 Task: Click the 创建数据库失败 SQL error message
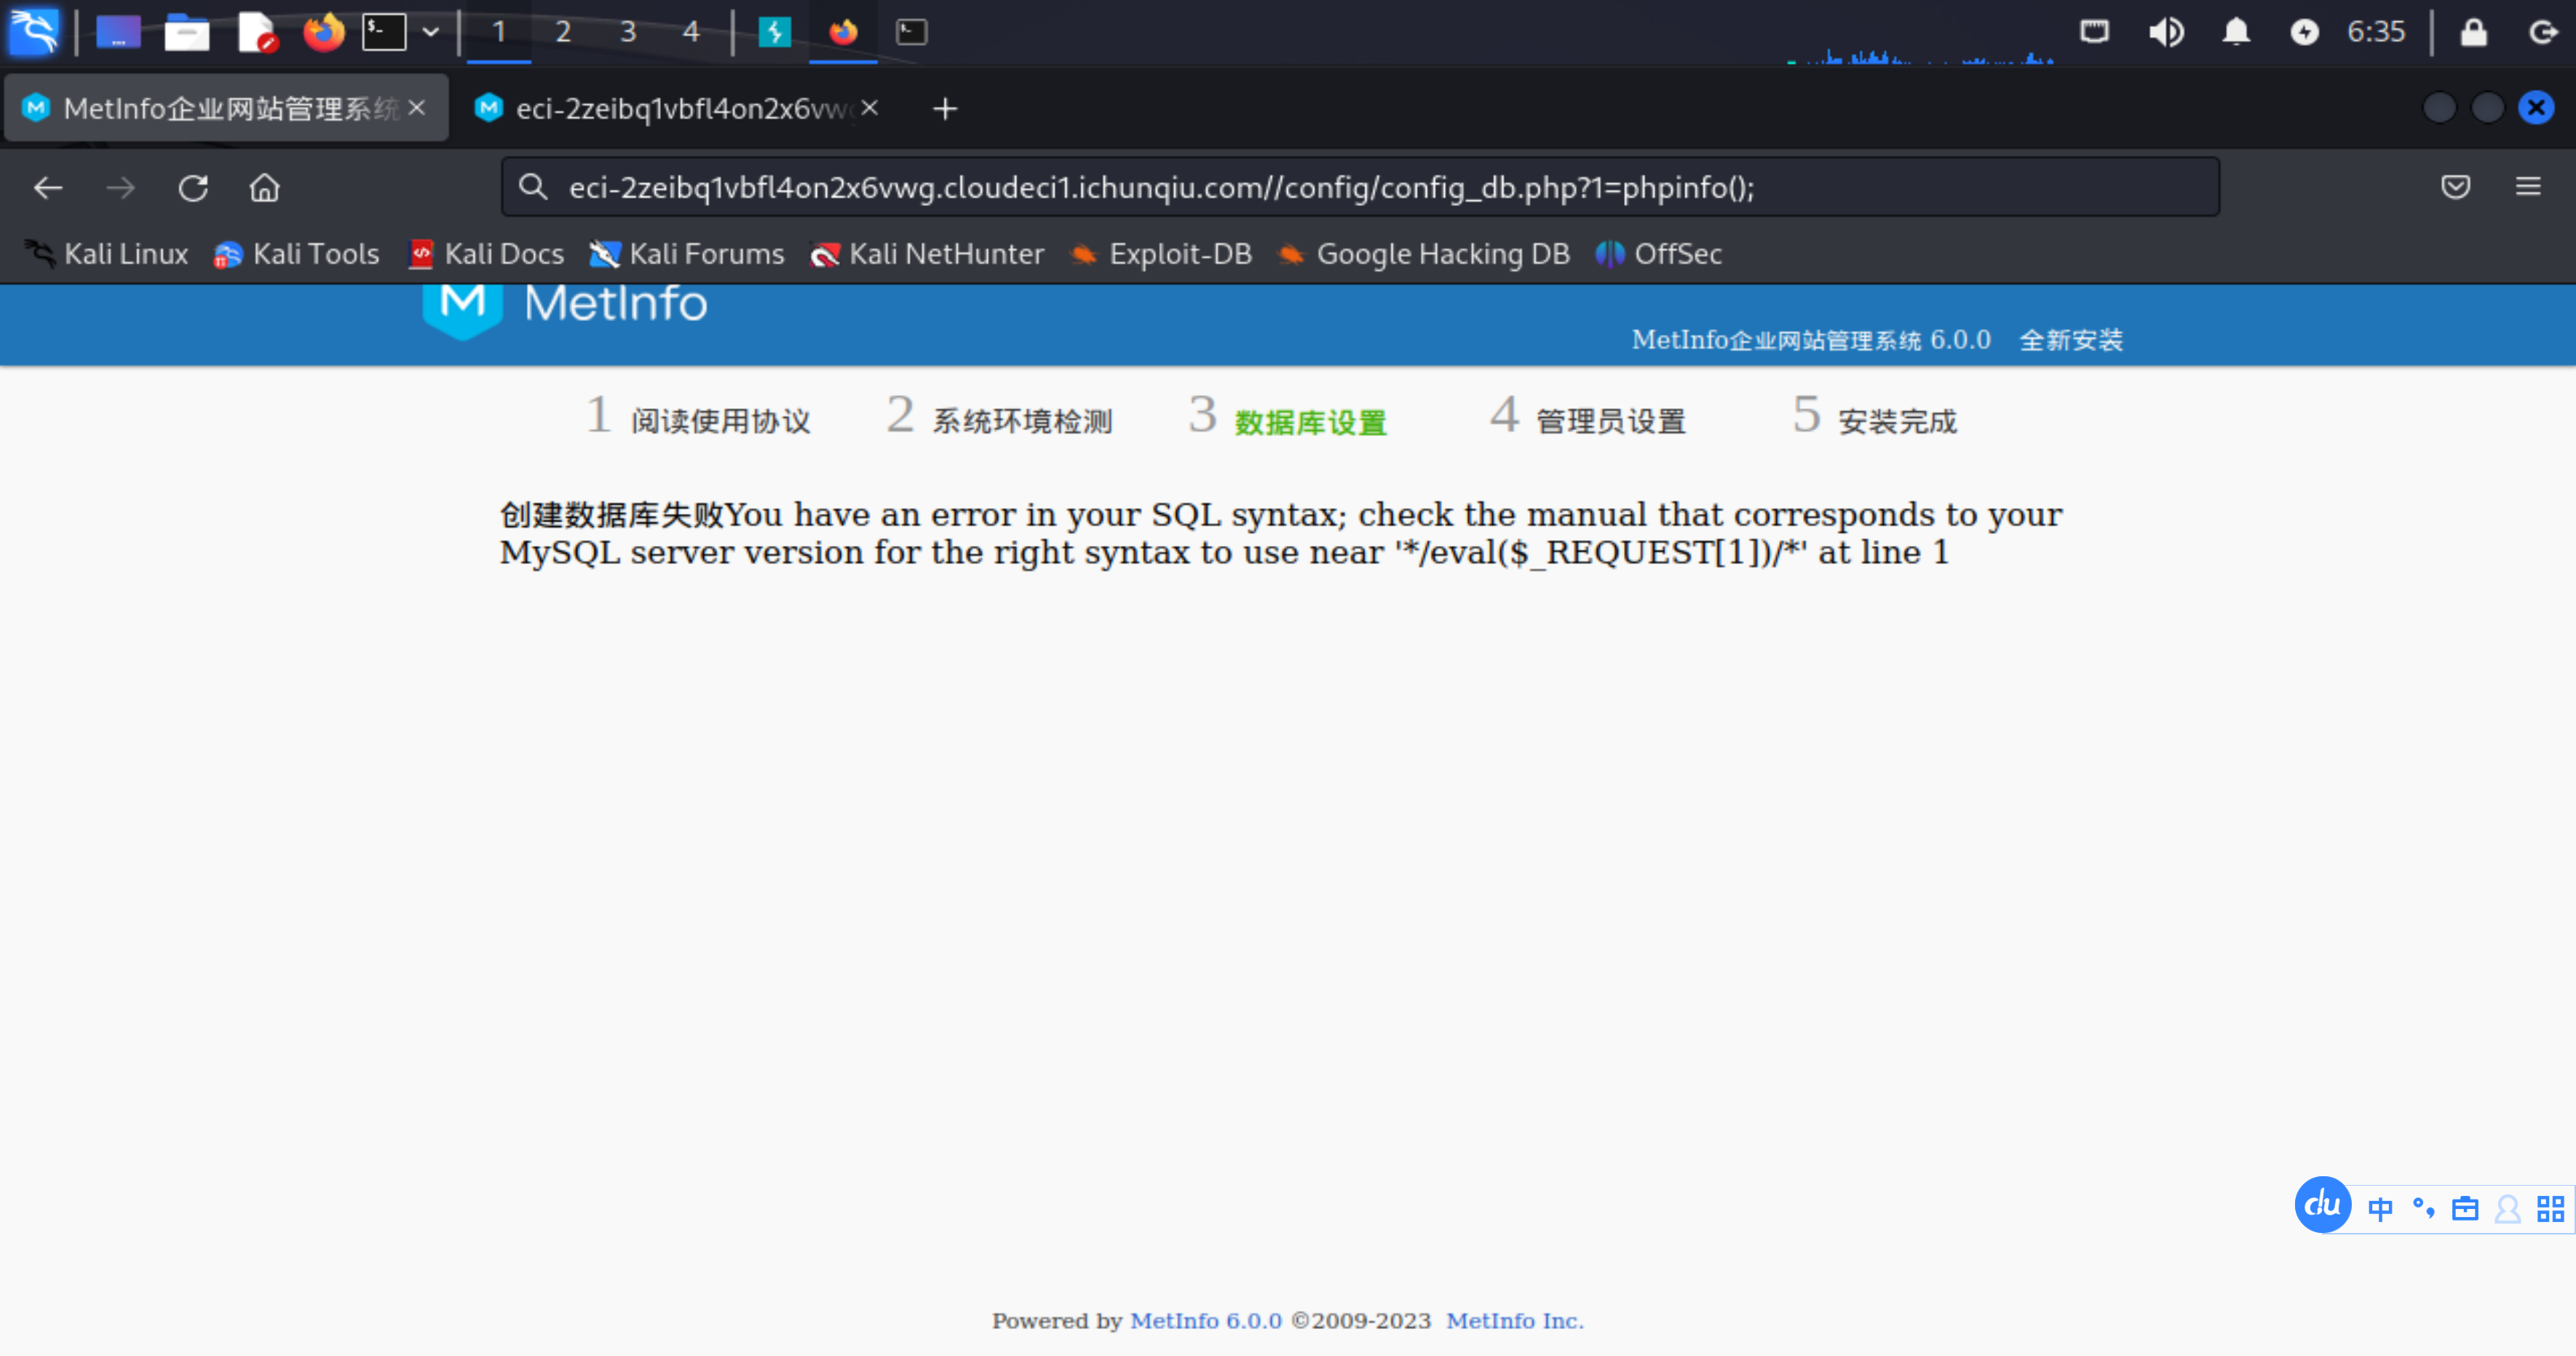[1280, 533]
